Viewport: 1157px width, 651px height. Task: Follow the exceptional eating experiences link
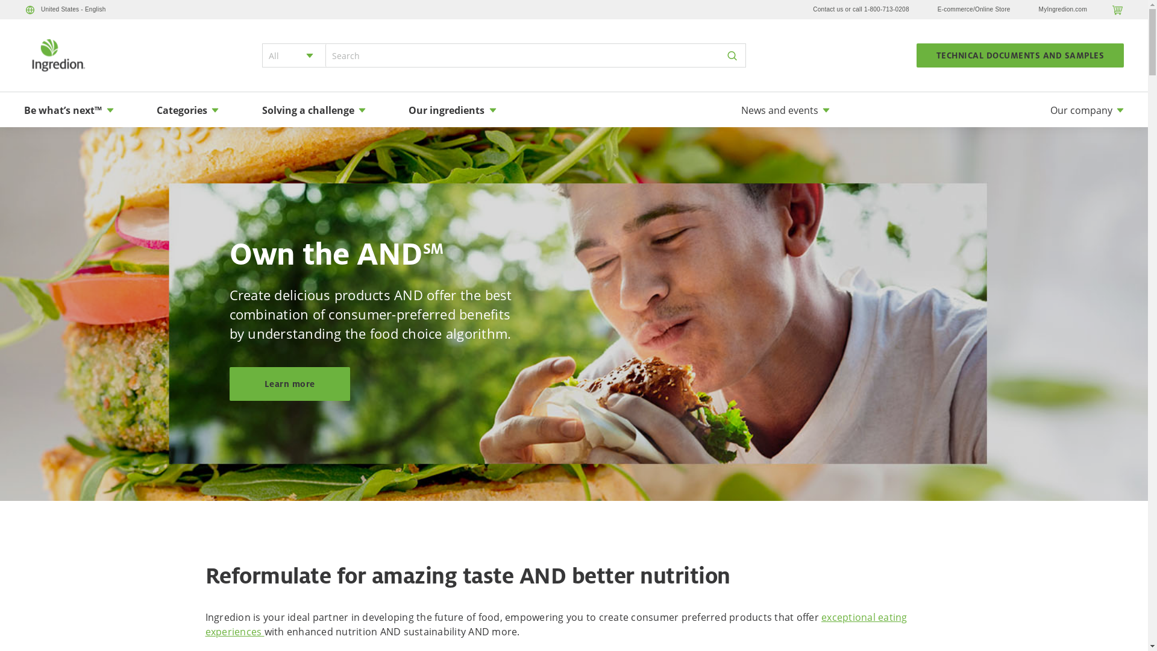pos(556,624)
